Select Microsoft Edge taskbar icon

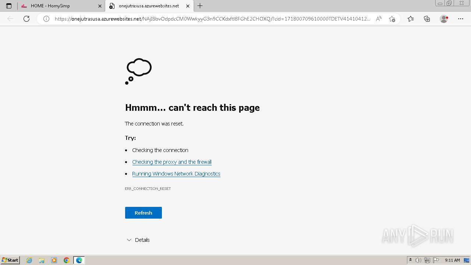coord(79,260)
